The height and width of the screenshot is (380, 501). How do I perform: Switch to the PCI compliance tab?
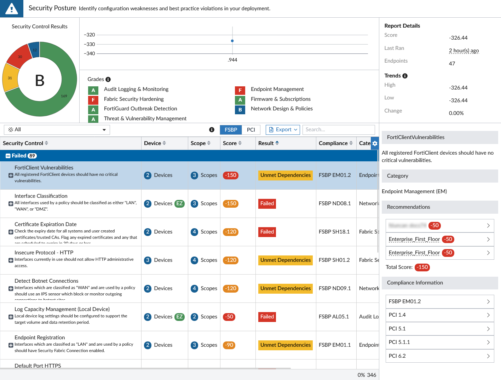pos(250,129)
